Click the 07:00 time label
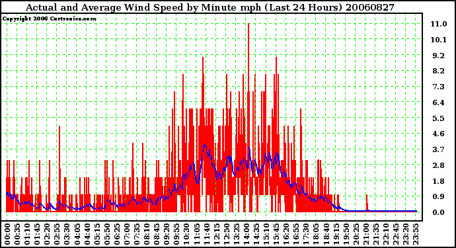456x248 pixels. [127, 234]
